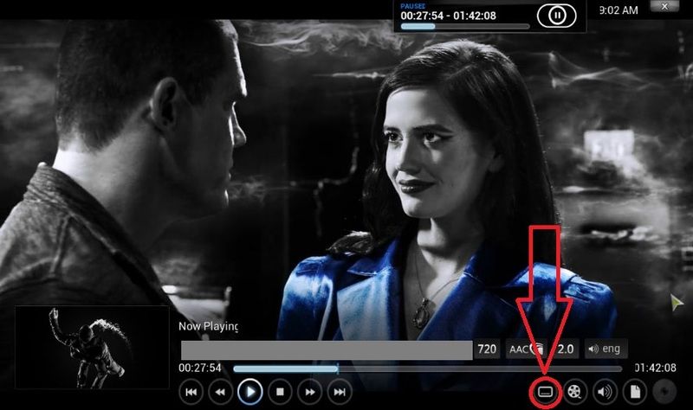The width and height of the screenshot is (693, 410).
Task: Stop the video playback
Action: 279,392
